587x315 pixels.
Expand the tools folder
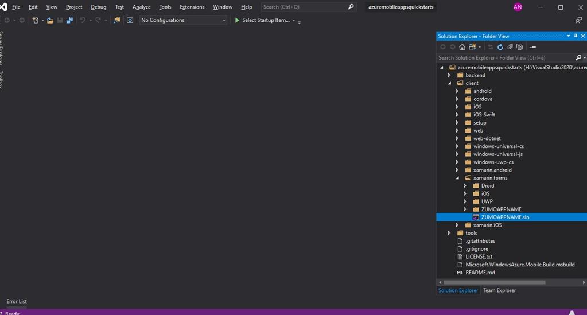click(450, 233)
